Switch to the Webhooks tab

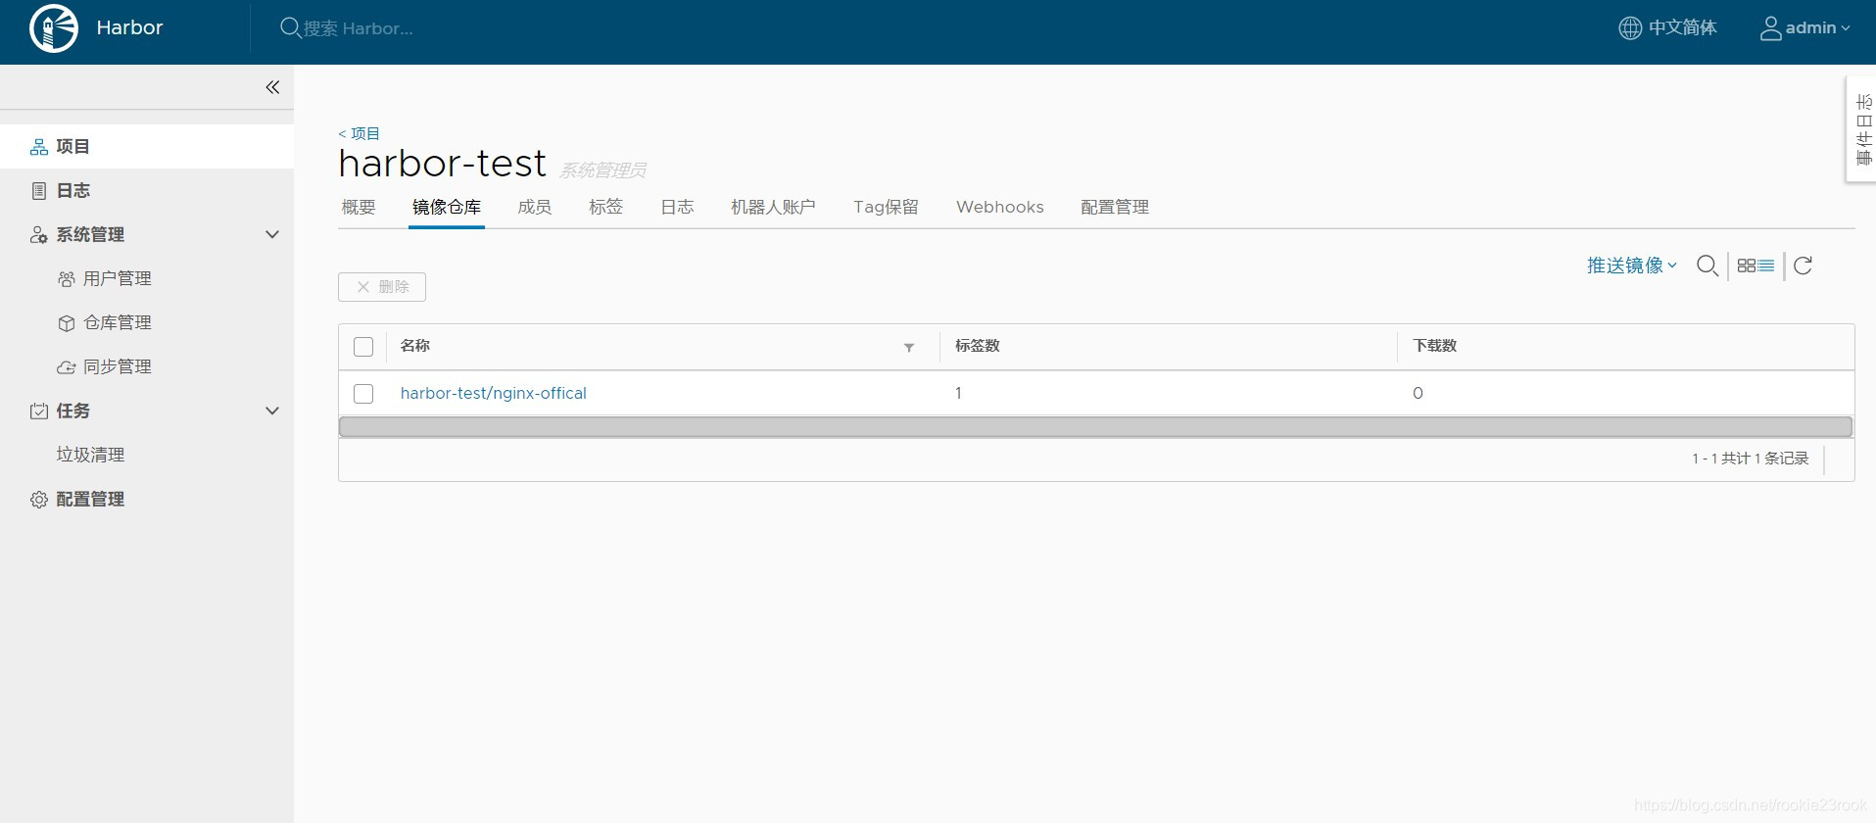click(1000, 207)
